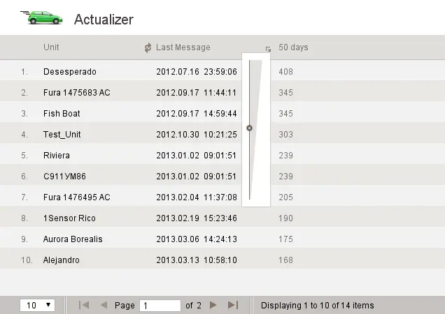Go to the next page
The height and width of the screenshot is (314, 445).
pyautogui.click(x=213, y=305)
